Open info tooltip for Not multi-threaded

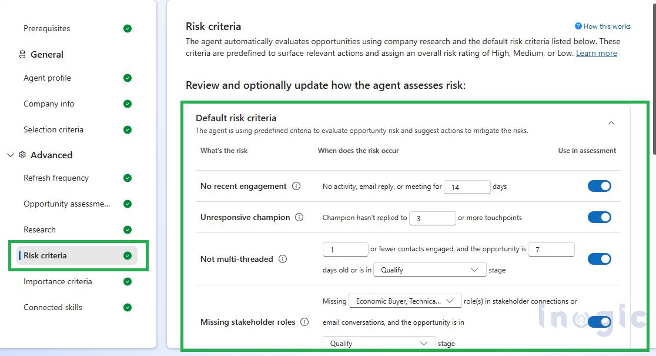coord(283,259)
